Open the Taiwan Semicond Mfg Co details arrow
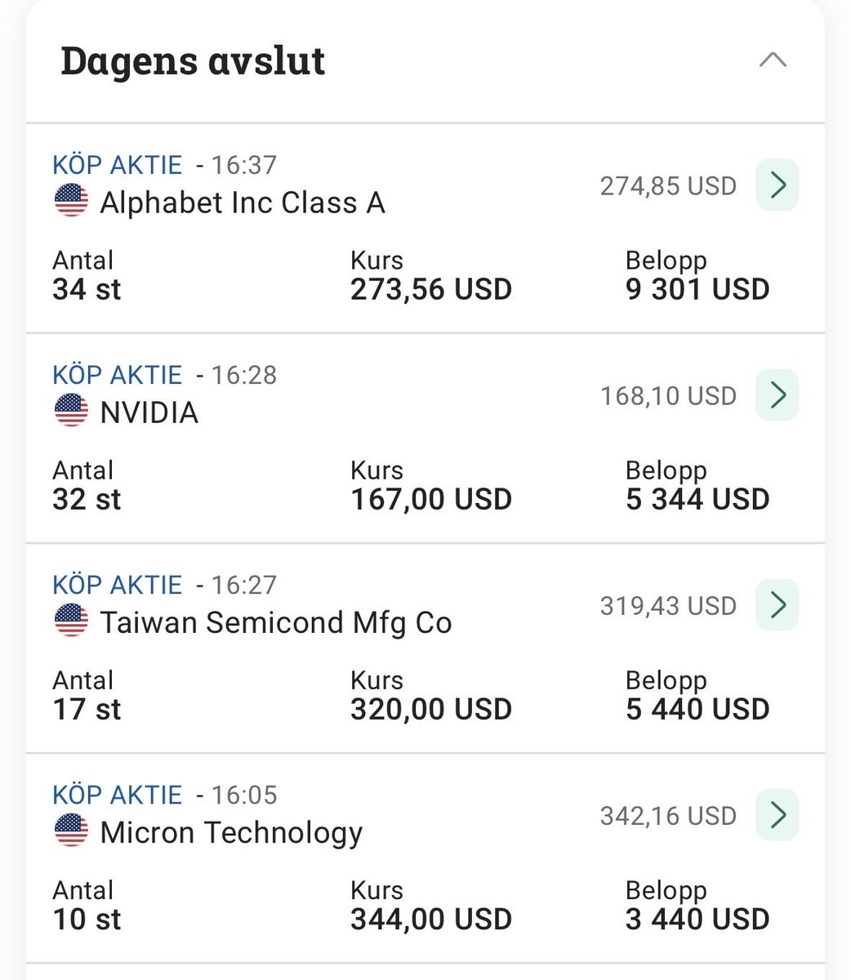 (x=777, y=605)
